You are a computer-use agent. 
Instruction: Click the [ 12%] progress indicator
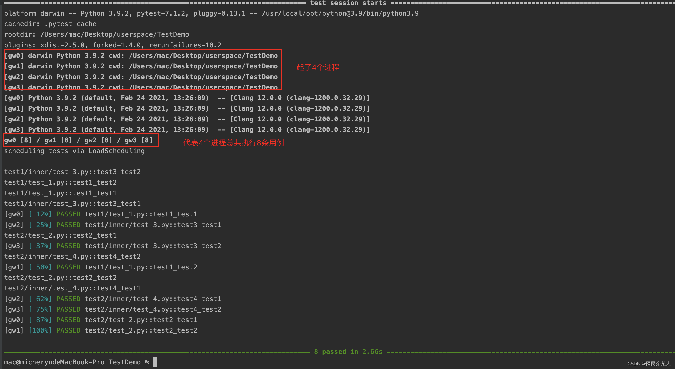pyautogui.click(x=40, y=214)
